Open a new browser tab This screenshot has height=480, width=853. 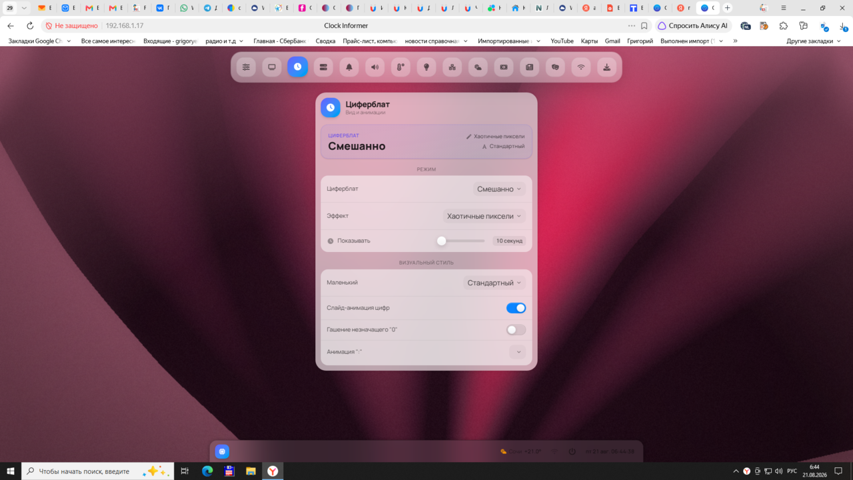pyautogui.click(x=728, y=8)
